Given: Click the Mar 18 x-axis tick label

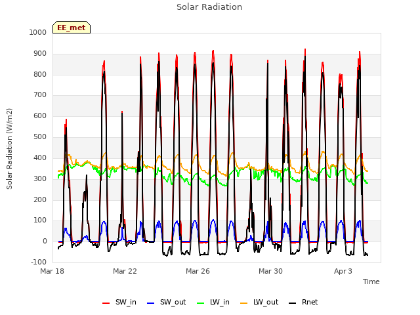Looking at the screenshot, I should point(52,271).
